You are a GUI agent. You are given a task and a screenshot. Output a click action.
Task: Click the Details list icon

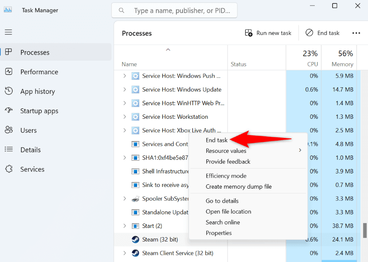click(9, 149)
